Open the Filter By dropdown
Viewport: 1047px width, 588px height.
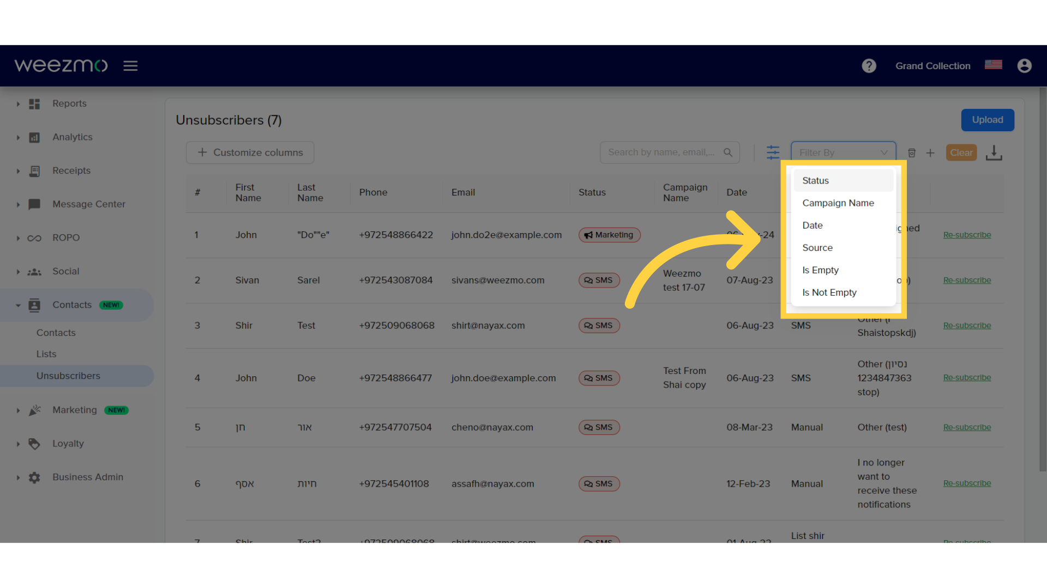843,151
